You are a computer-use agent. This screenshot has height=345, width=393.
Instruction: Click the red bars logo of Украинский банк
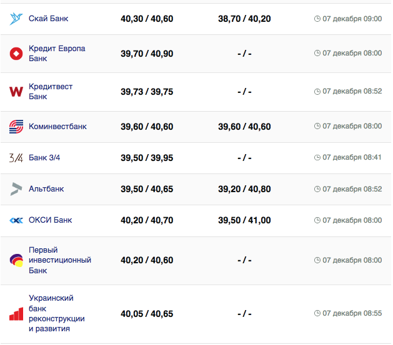click(x=16, y=314)
